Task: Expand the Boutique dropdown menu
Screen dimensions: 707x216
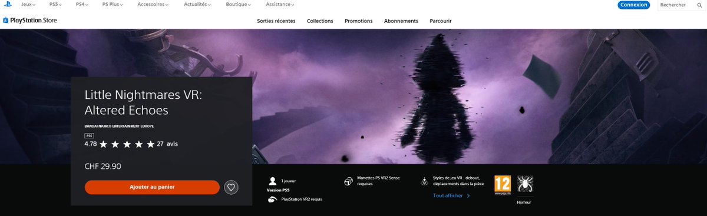Action: click(x=238, y=5)
